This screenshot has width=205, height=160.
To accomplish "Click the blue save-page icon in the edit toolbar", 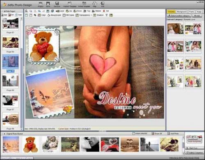I will click(48, 11).
